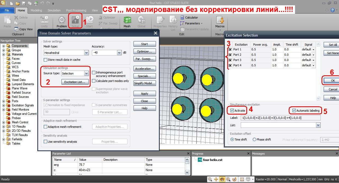Uncheck the Port 1 excitation checkbox
The height and width of the screenshot is (183, 339).
pos(230,50)
